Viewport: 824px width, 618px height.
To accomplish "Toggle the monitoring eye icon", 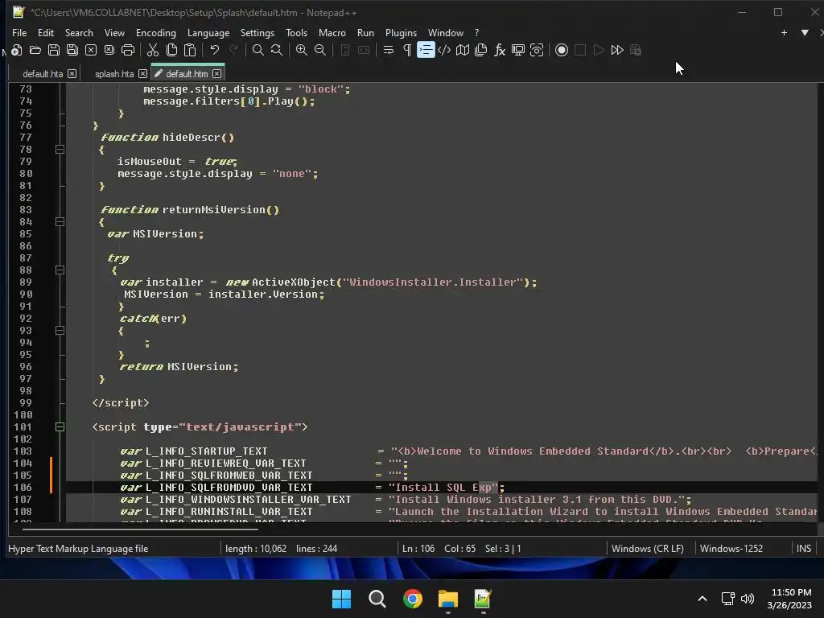I will (x=537, y=50).
